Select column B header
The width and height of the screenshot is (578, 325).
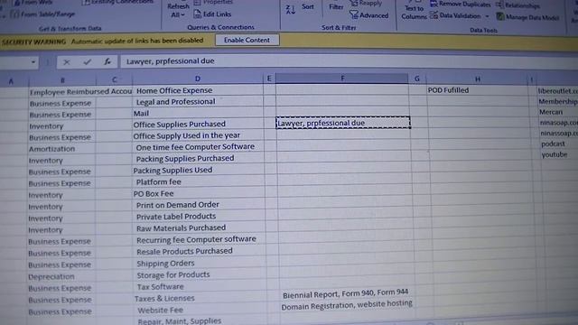(x=62, y=80)
